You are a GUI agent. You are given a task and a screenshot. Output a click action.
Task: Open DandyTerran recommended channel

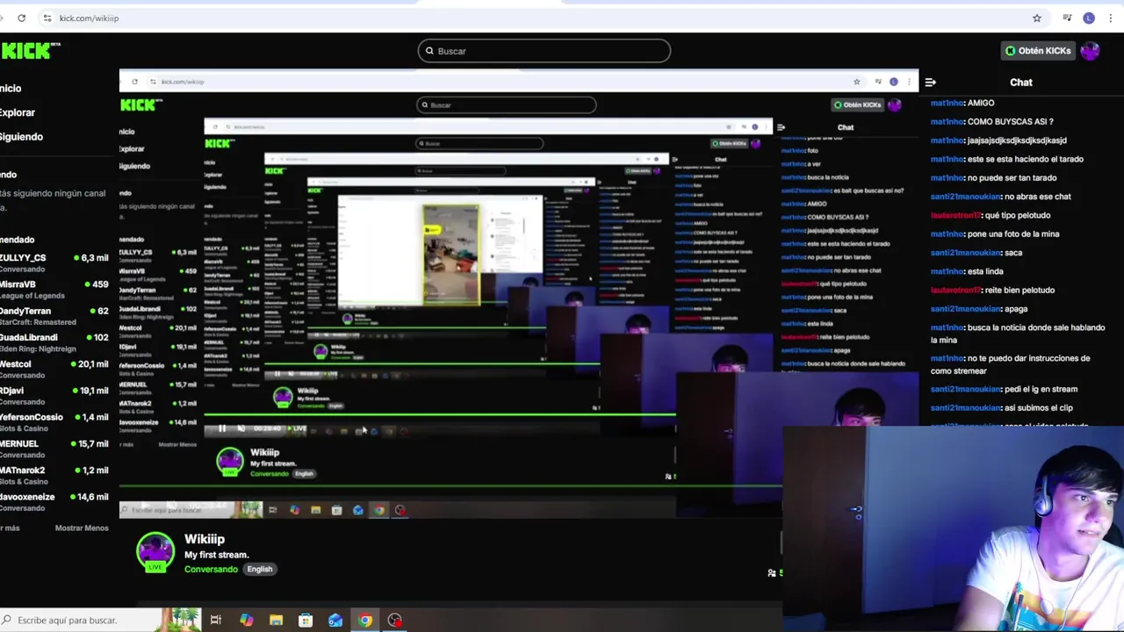pyautogui.click(x=54, y=315)
